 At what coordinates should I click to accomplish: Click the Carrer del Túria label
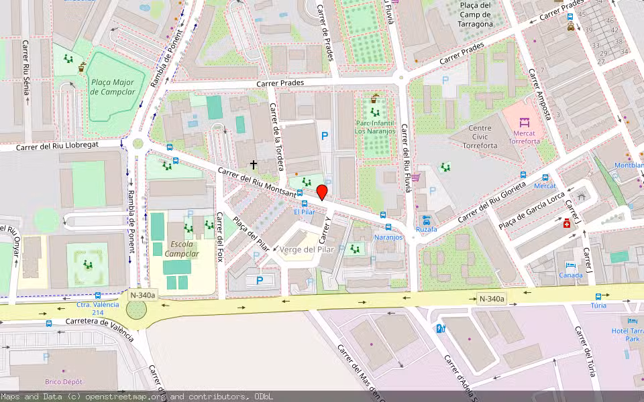pos(586,351)
